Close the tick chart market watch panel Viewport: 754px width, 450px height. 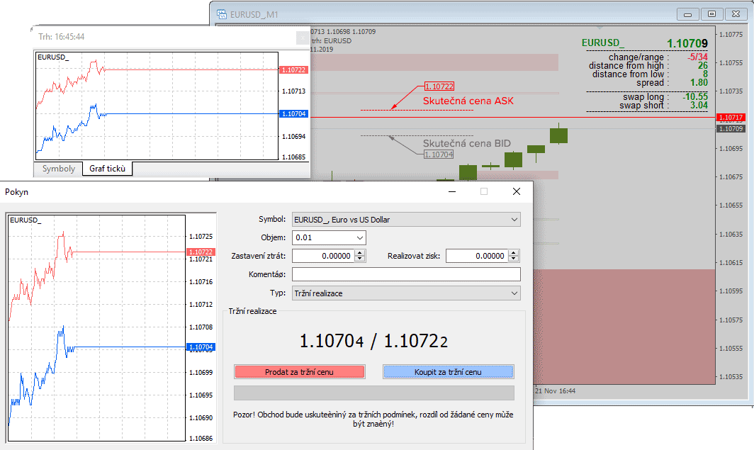[x=303, y=38]
